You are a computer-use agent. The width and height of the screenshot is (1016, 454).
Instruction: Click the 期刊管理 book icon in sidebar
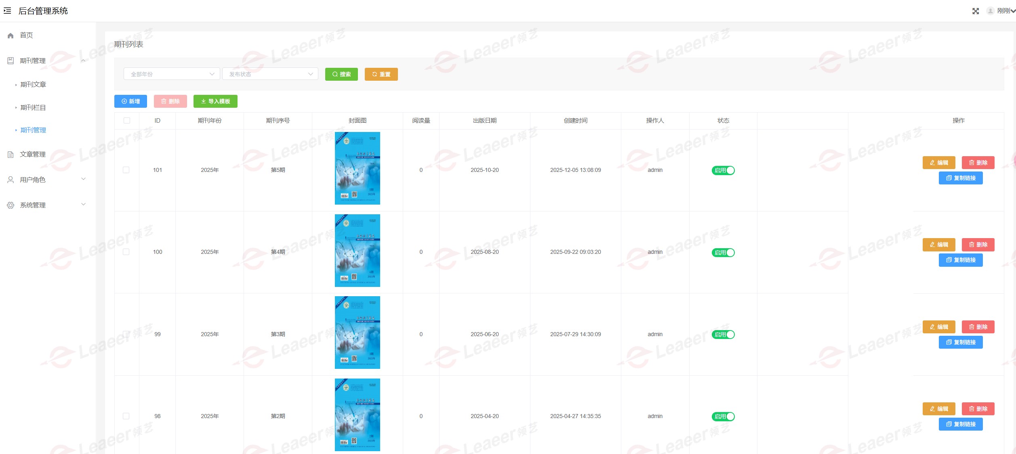(x=11, y=61)
